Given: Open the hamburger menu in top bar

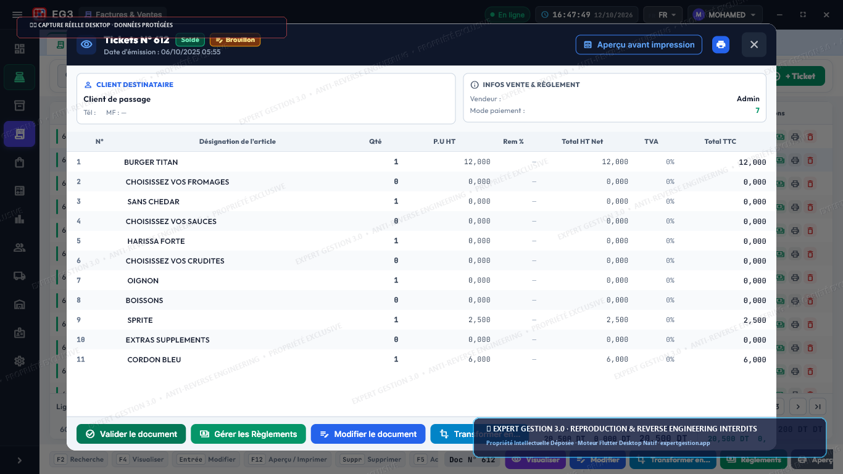Looking at the screenshot, I should click(x=17, y=15).
